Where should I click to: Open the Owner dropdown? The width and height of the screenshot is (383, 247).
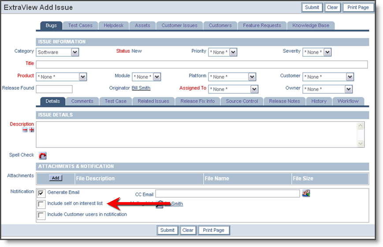[327, 89]
